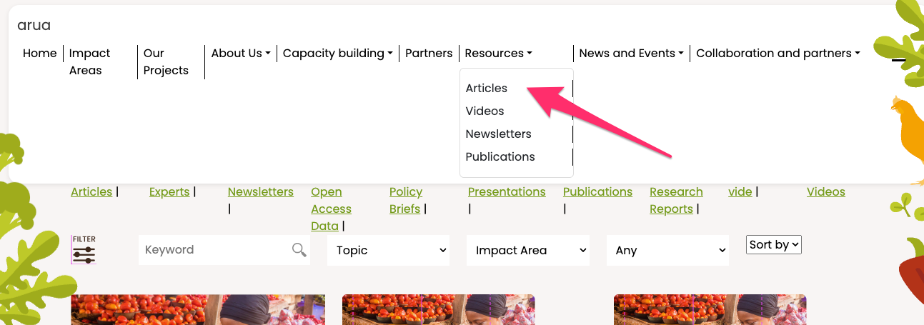Open the Topic dropdown
The height and width of the screenshot is (325, 924).
coord(388,250)
